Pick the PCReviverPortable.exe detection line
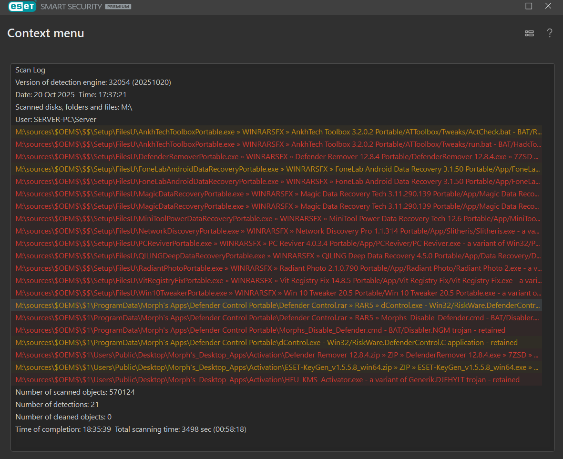The image size is (563, 459). [278, 243]
